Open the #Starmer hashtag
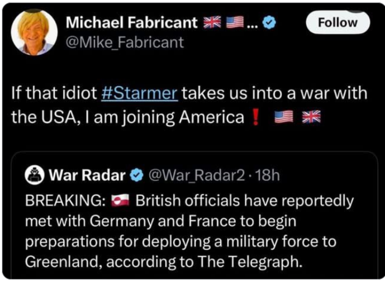This screenshot has width=385, height=281. pyautogui.click(x=139, y=94)
